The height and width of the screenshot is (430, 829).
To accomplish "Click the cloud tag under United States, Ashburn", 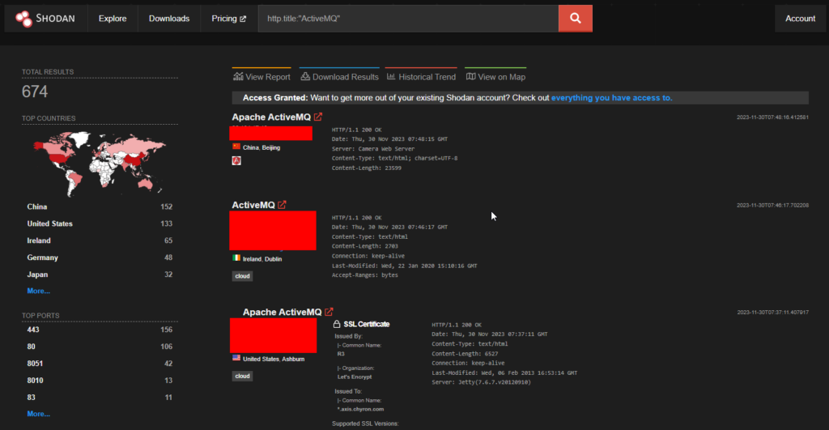I will tap(242, 376).
